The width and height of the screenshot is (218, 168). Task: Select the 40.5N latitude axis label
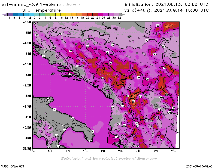(27, 127)
